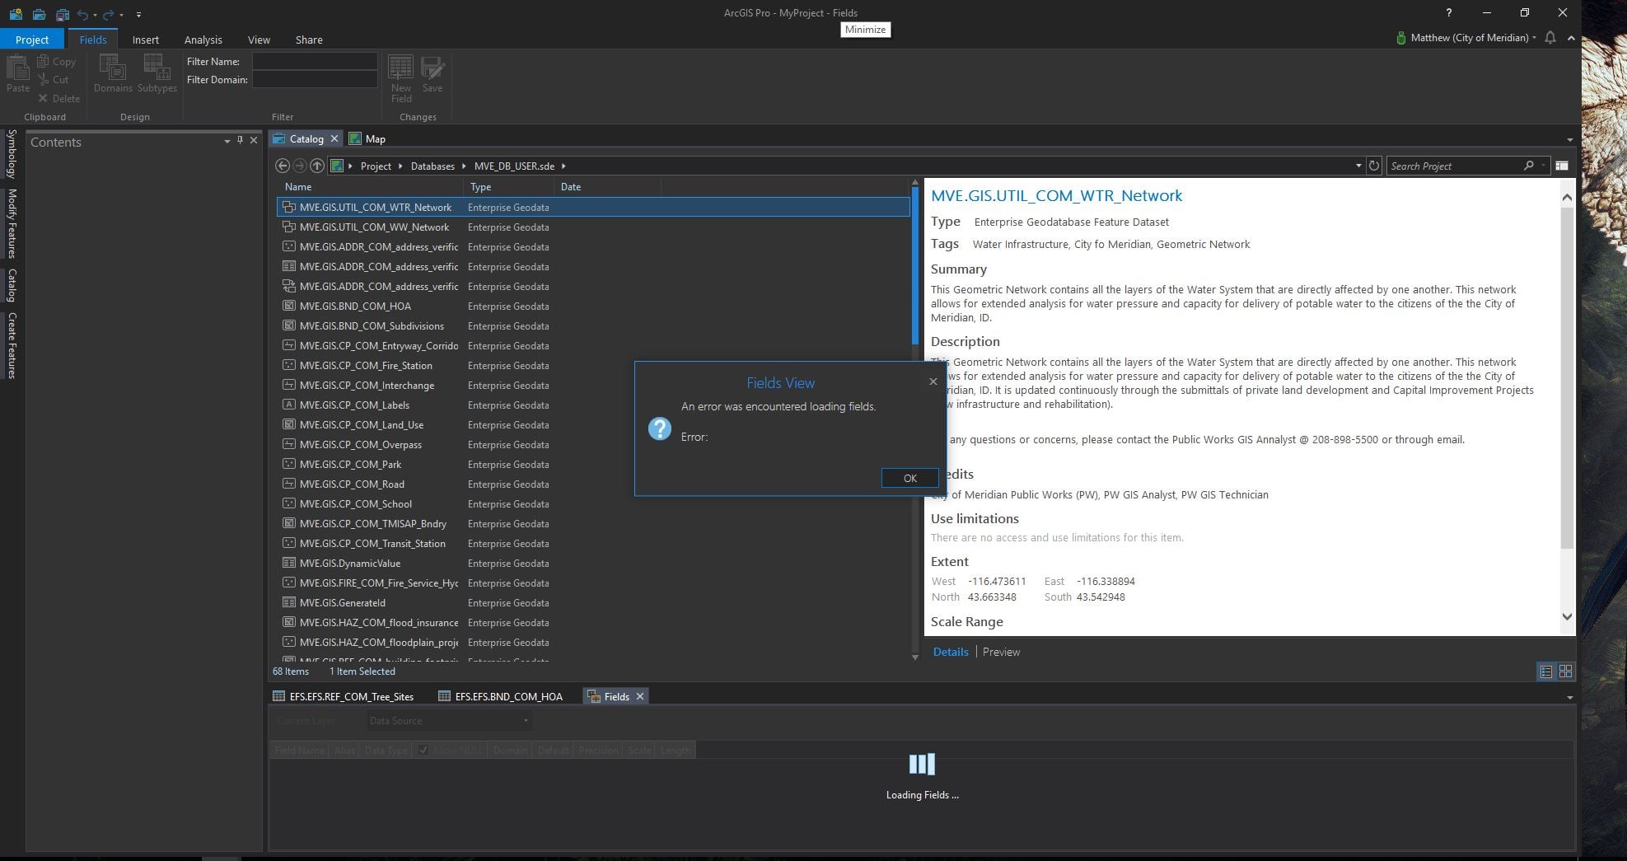Click OK in the Fields View error dialog

[909, 478]
